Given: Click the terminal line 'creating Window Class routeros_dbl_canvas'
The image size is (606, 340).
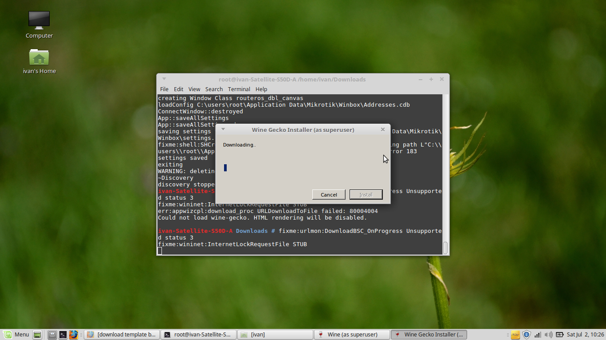Looking at the screenshot, I should [x=231, y=98].
